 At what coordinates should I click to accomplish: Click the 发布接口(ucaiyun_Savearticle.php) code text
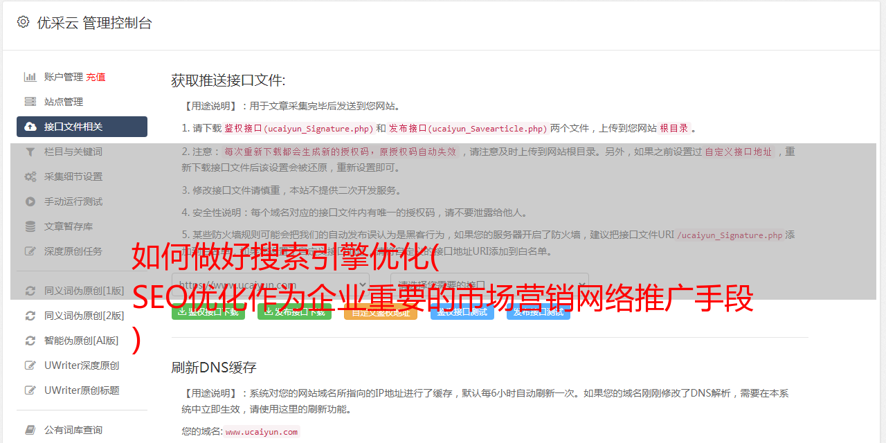click(468, 128)
